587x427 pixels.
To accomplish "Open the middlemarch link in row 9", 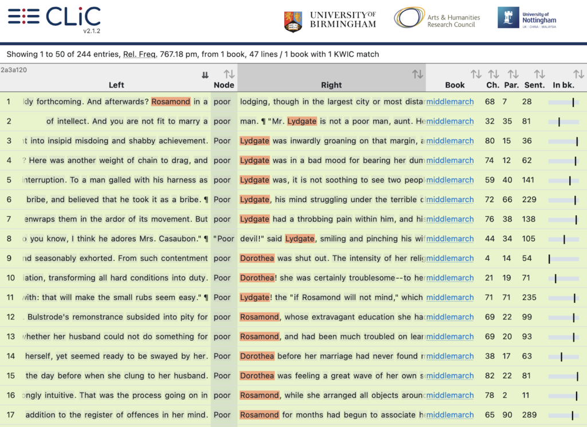I will pos(450,258).
